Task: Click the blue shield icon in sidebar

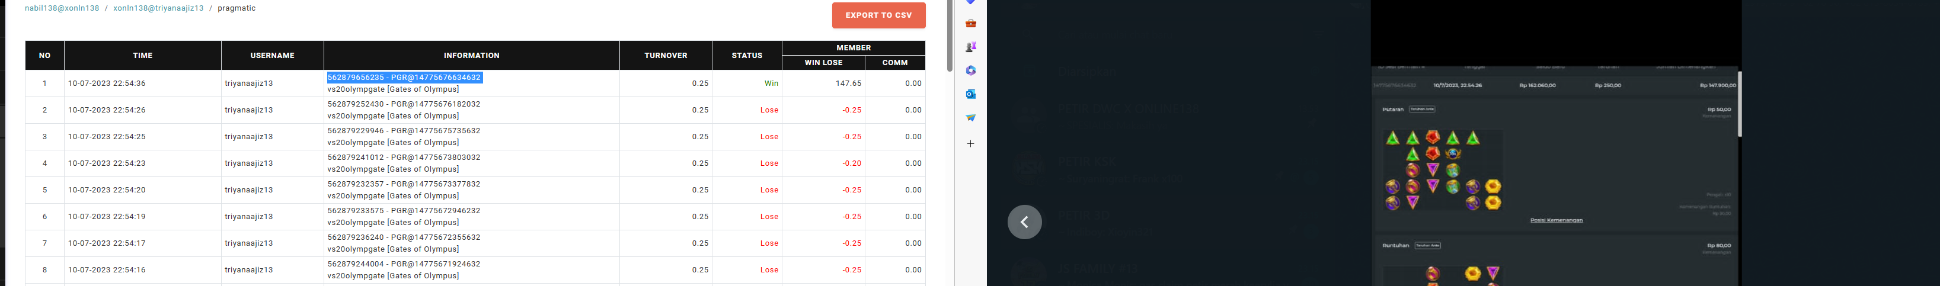Action: (x=971, y=2)
